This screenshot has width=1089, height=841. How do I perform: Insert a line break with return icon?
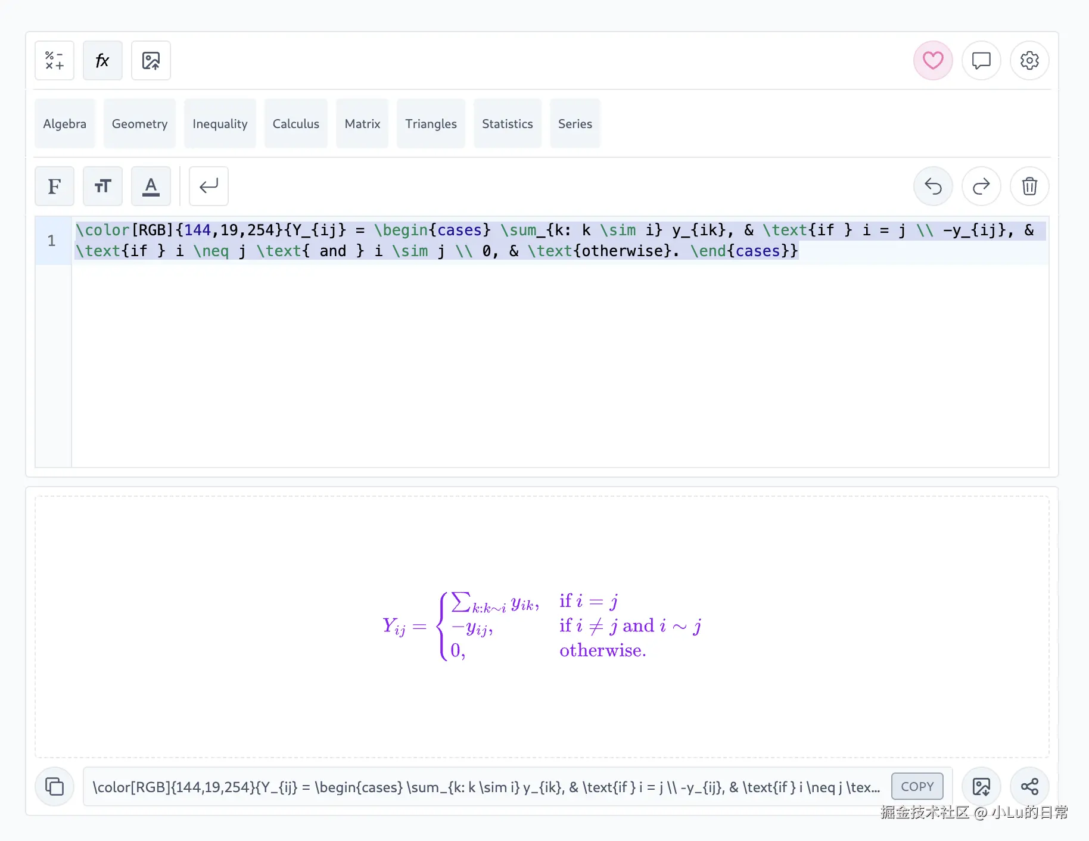pos(209,186)
